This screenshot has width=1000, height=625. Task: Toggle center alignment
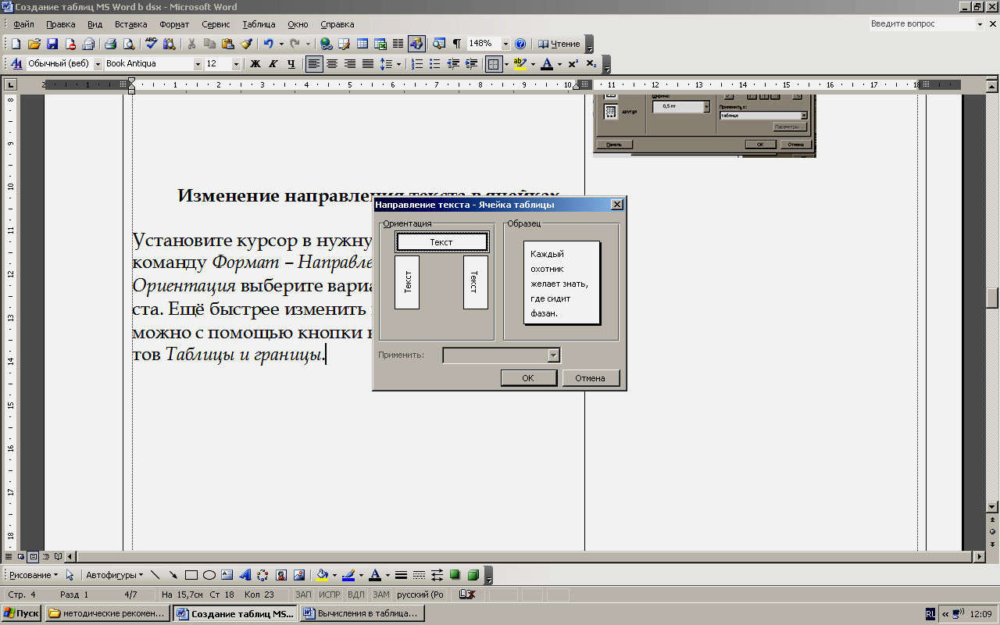coord(332,64)
